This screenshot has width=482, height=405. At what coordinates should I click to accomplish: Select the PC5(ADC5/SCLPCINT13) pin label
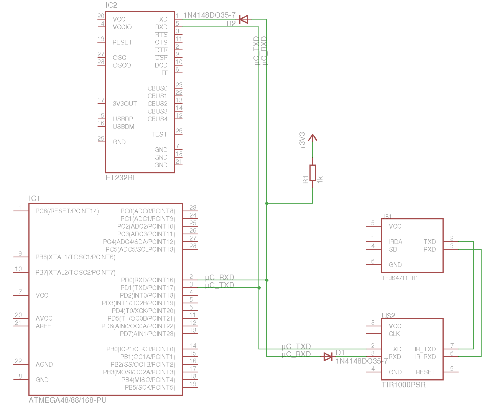pos(141,249)
